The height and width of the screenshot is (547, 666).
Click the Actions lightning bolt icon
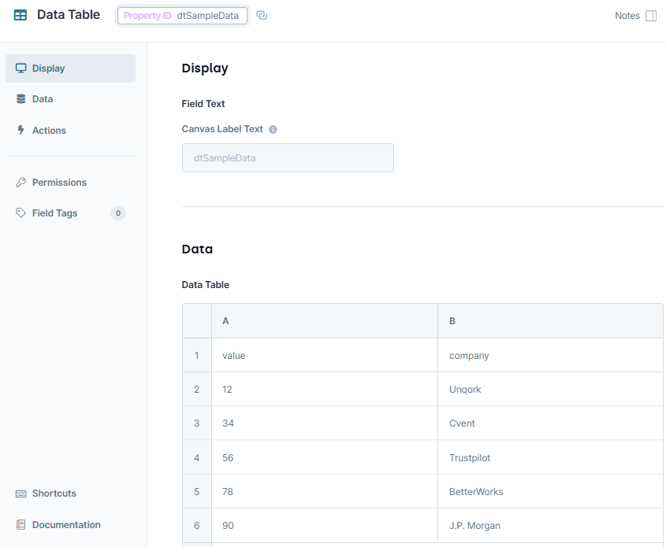[x=21, y=131]
